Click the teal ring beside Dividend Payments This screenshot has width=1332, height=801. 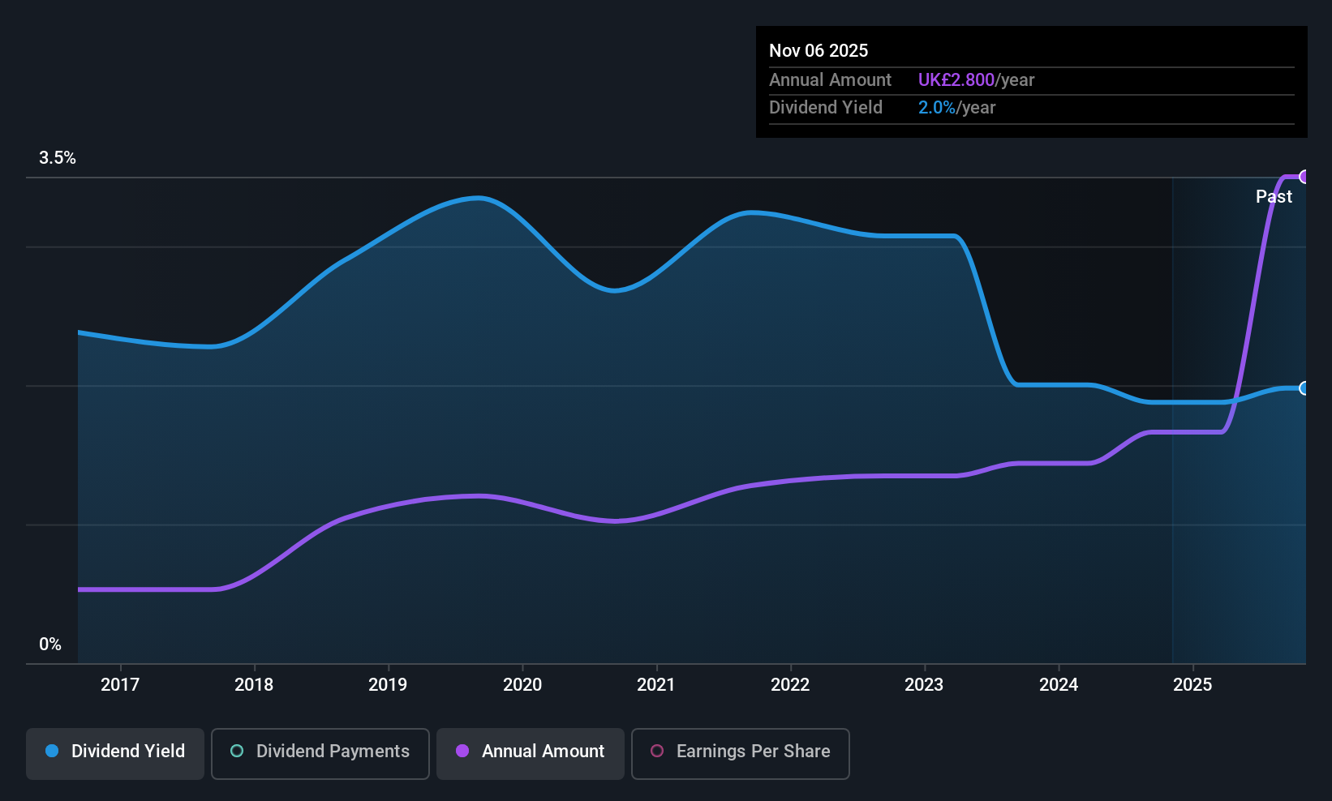point(237,751)
